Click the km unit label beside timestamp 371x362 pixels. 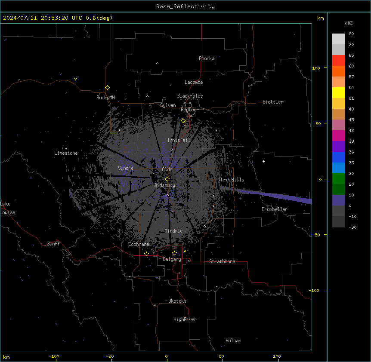click(x=320, y=18)
